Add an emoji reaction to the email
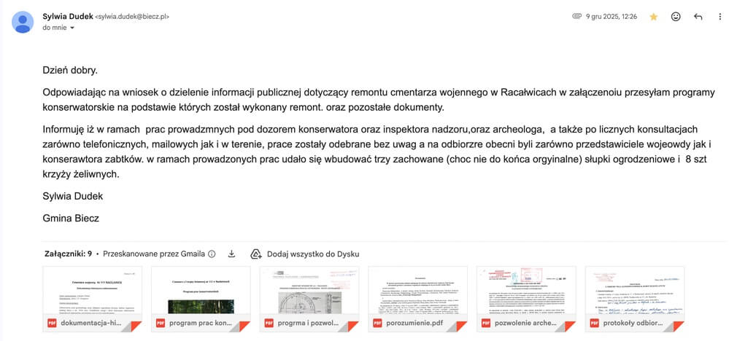The width and height of the screenshot is (729, 341). tap(676, 16)
